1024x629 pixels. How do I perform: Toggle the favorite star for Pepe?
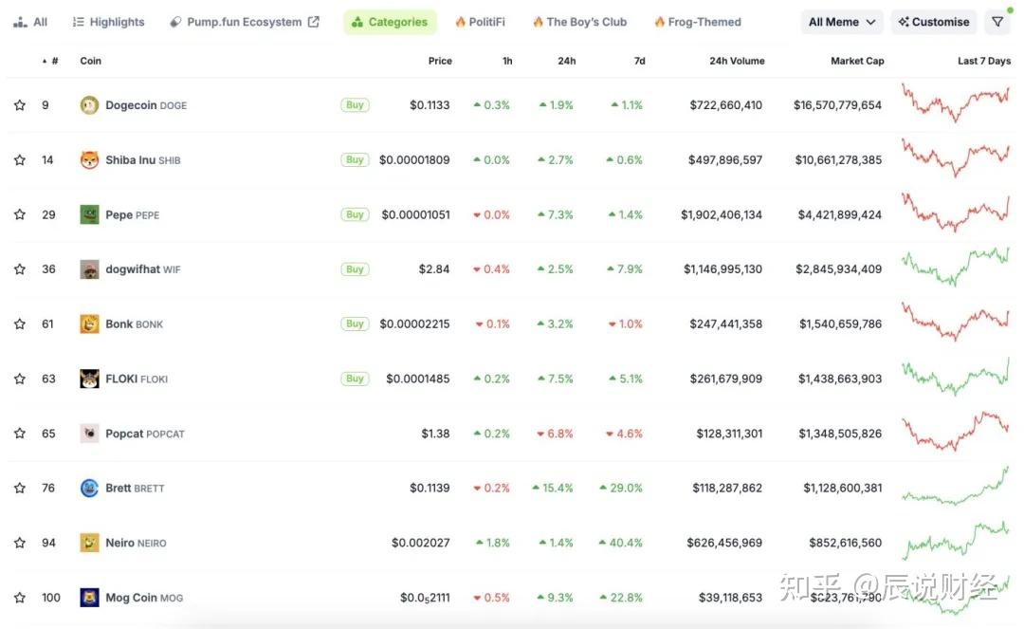click(20, 214)
